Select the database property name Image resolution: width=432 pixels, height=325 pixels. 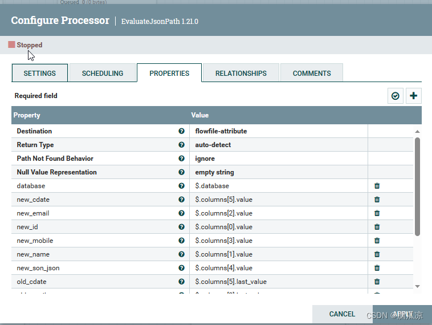coord(31,186)
